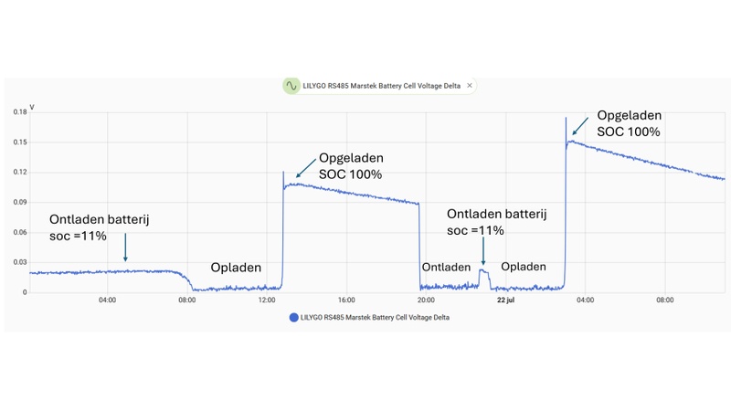Click the '22 jul' date axis label
This screenshot has width=731, height=411.
(507, 300)
